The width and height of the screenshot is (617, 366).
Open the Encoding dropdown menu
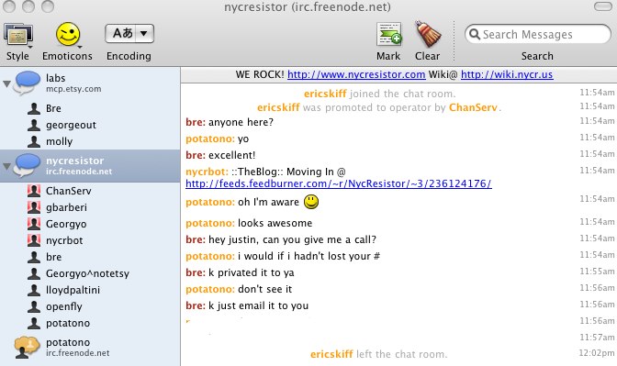click(x=129, y=33)
